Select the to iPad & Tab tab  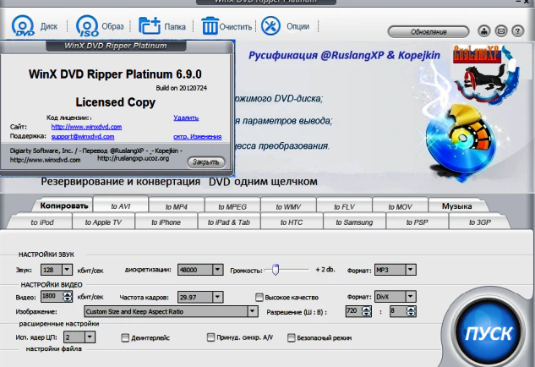tap(229, 222)
